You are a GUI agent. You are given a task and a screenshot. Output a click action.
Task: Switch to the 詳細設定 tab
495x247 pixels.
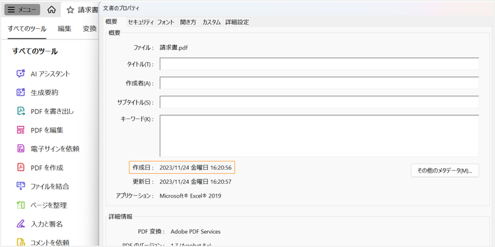pos(237,22)
